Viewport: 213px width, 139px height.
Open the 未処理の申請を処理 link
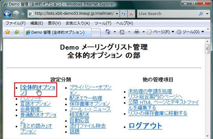click(x=150, y=91)
